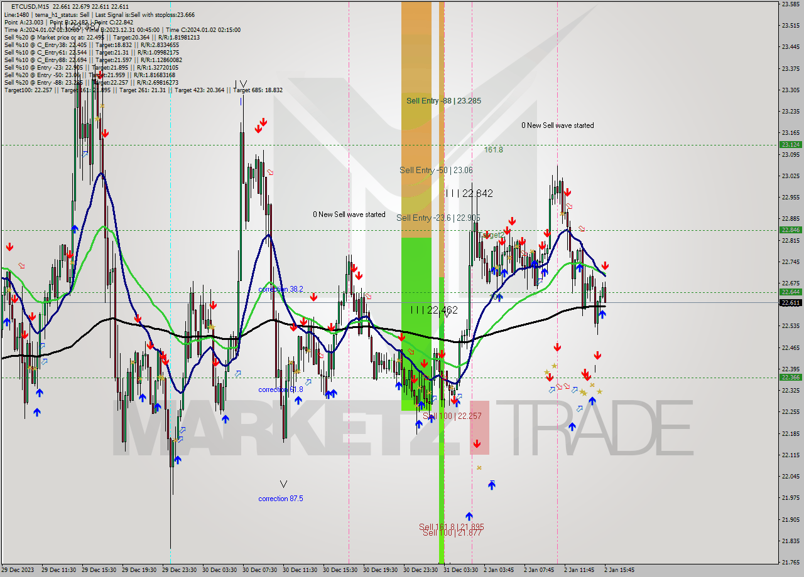Click the 23.445 price axis value

790,46
